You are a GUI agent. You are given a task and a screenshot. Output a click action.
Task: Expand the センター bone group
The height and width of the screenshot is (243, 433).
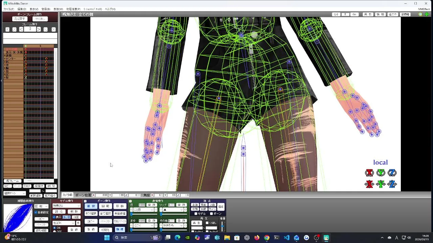click(x=5, y=59)
